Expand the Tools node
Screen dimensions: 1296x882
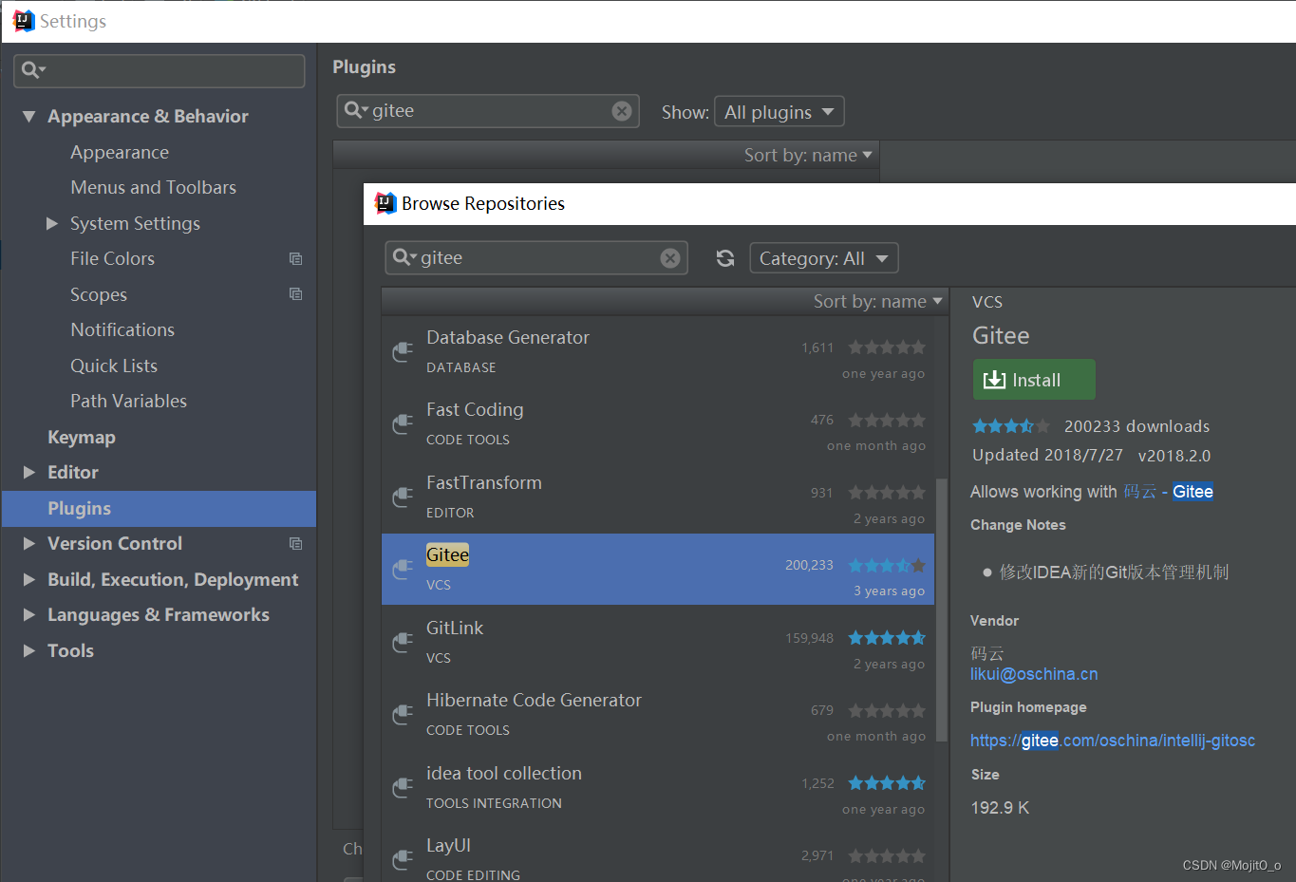tap(28, 650)
